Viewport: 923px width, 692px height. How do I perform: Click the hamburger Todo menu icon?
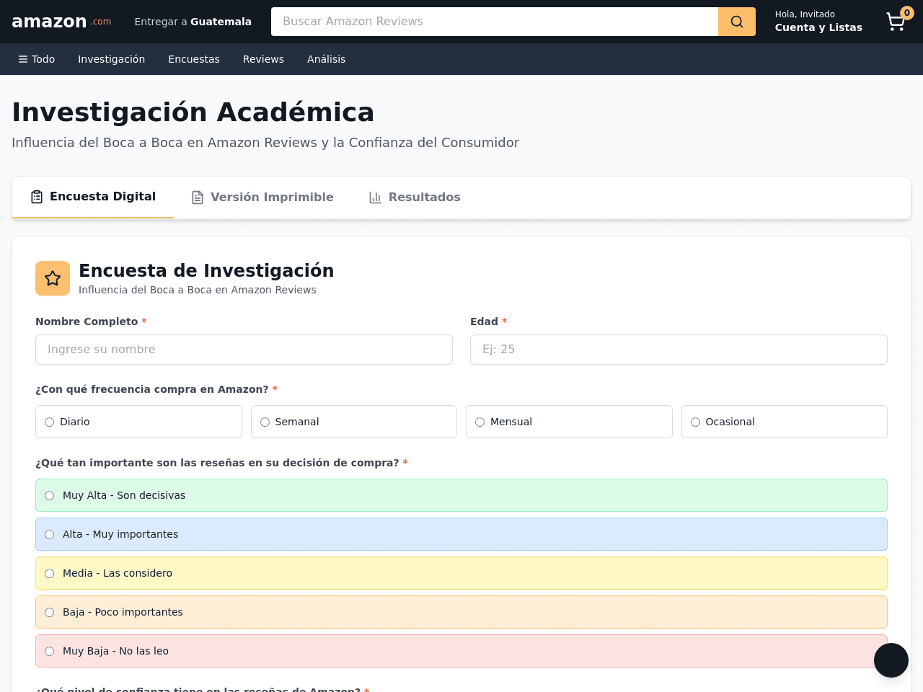coord(23,59)
